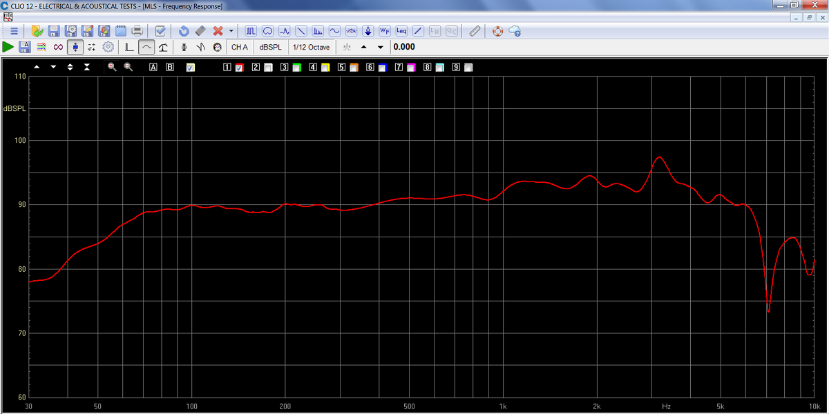Viewport: 829px width, 414px height.
Task: Open the MLS square-wave analysis icon
Action: [251, 31]
